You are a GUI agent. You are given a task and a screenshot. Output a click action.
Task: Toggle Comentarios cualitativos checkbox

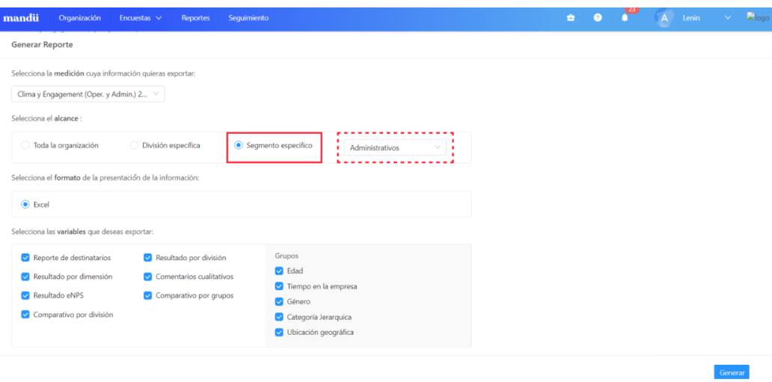(x=147, y=277)
